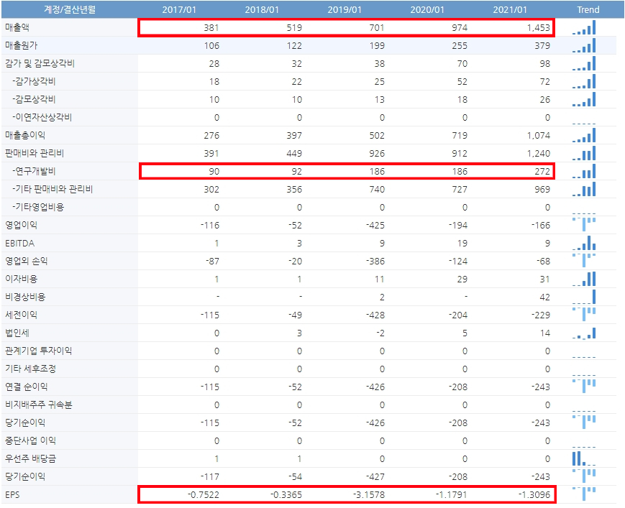Click the 이자비용 trend sparkline
The height and width of the screenshot is (508, 625).
[x=584, y=279]
